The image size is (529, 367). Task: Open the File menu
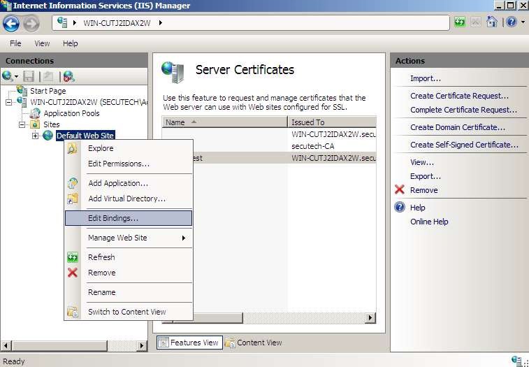pos(15,43)
